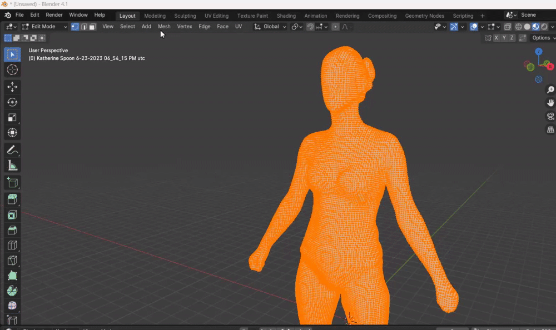
Task: Enable face select mode
Action: click(92, 27)
